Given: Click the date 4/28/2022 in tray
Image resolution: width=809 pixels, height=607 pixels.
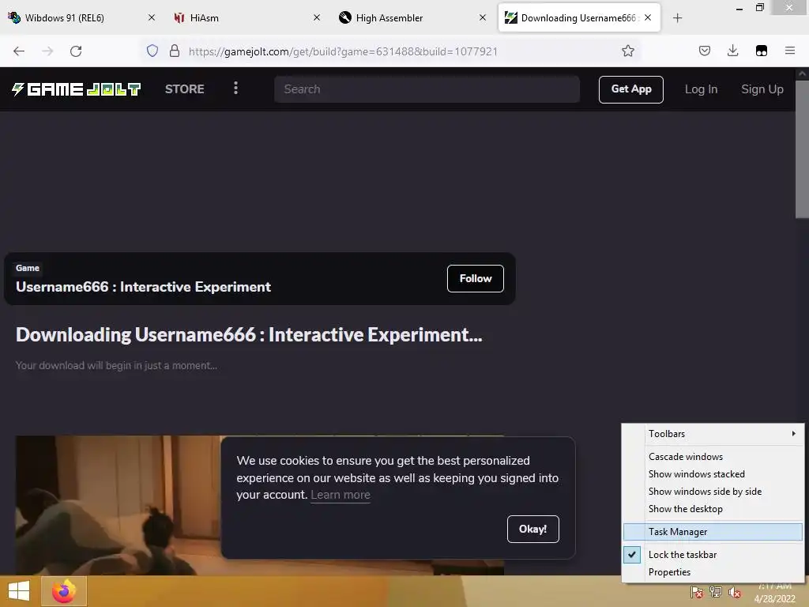Looking at the screenshot, I should click(x=774, y=599).
